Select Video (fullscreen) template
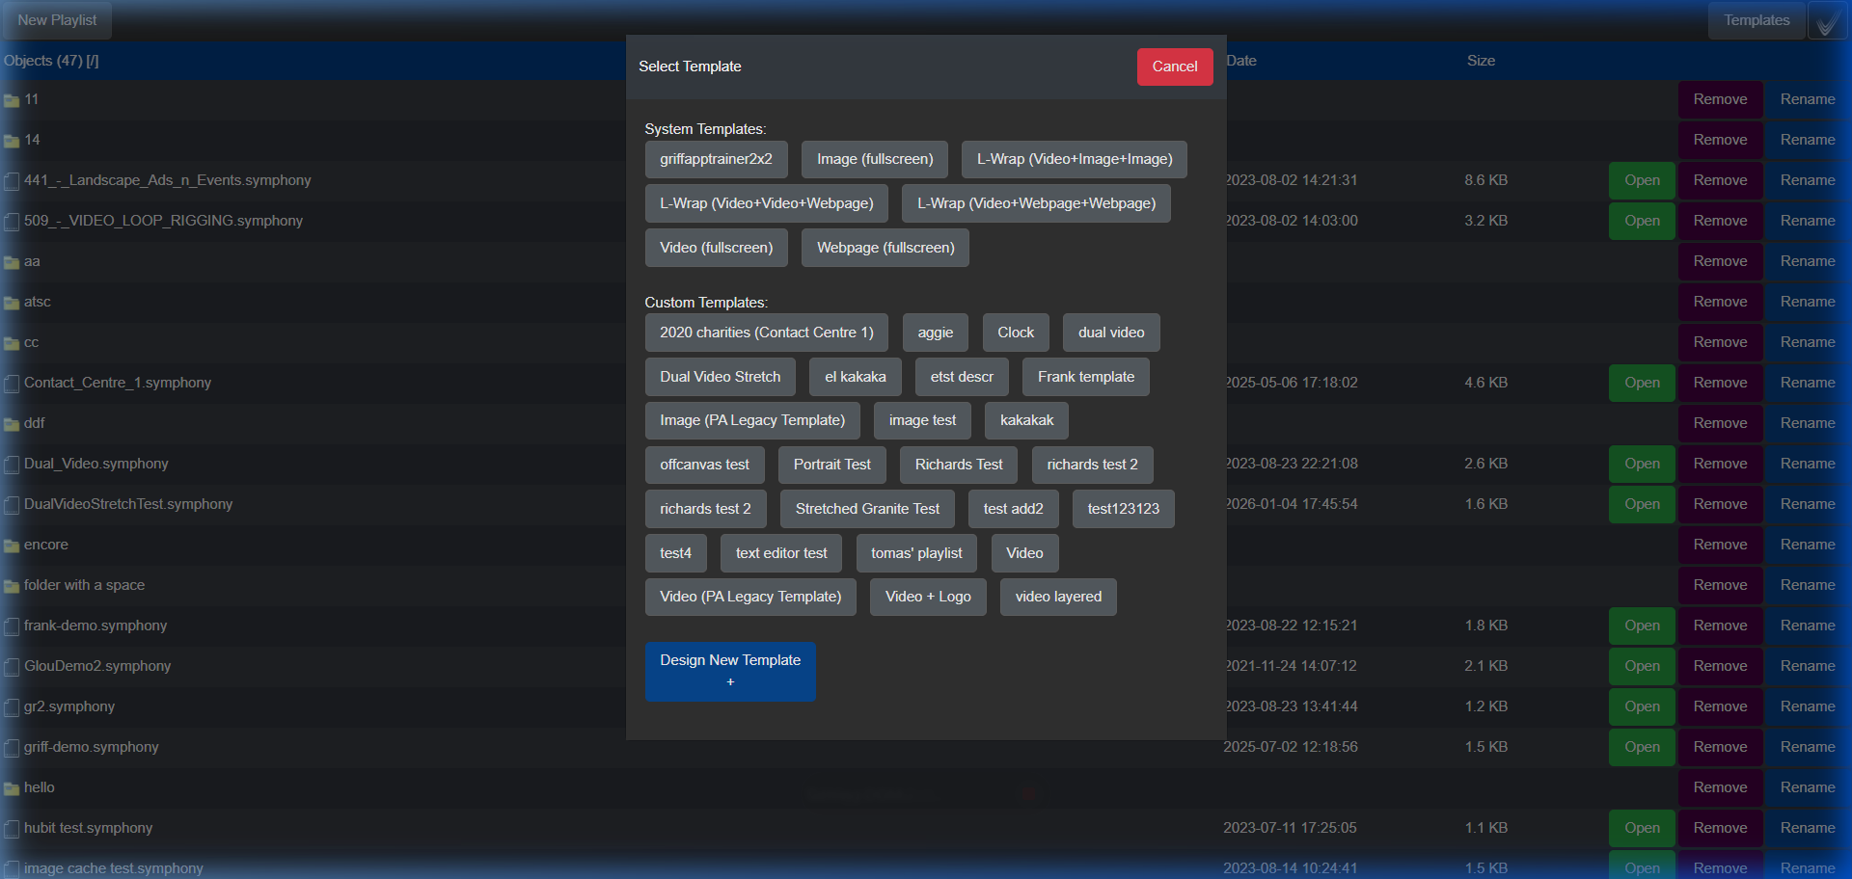 coord(717,248)
